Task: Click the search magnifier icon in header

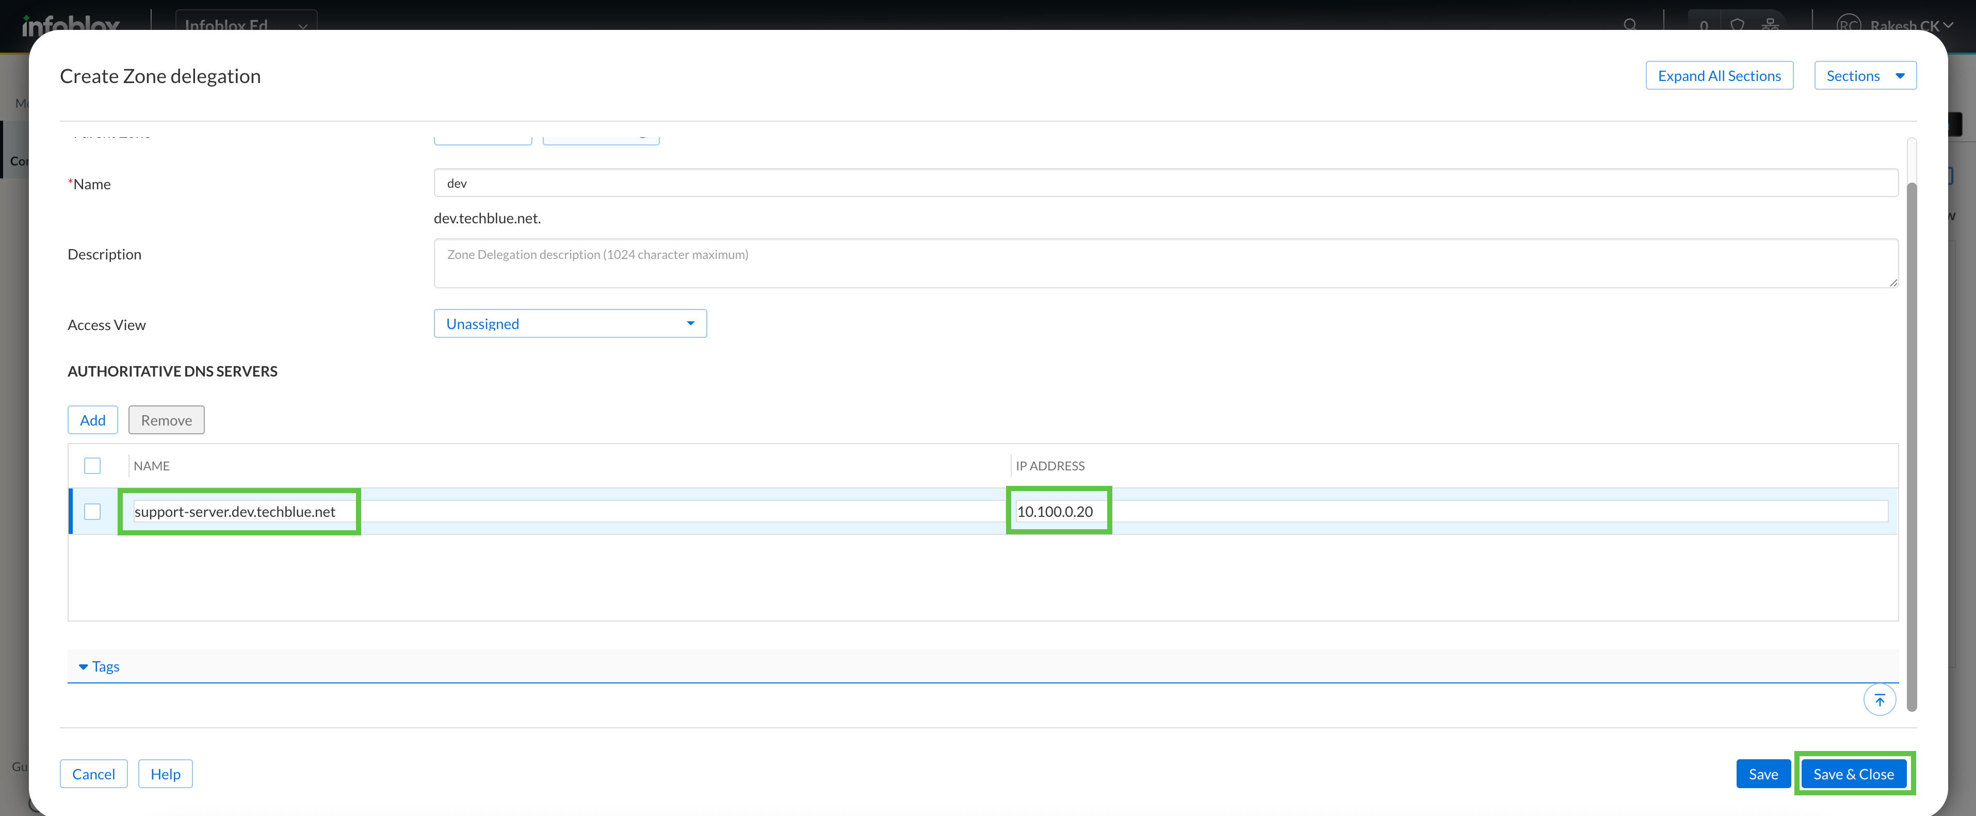Action: coord(1630,25)
